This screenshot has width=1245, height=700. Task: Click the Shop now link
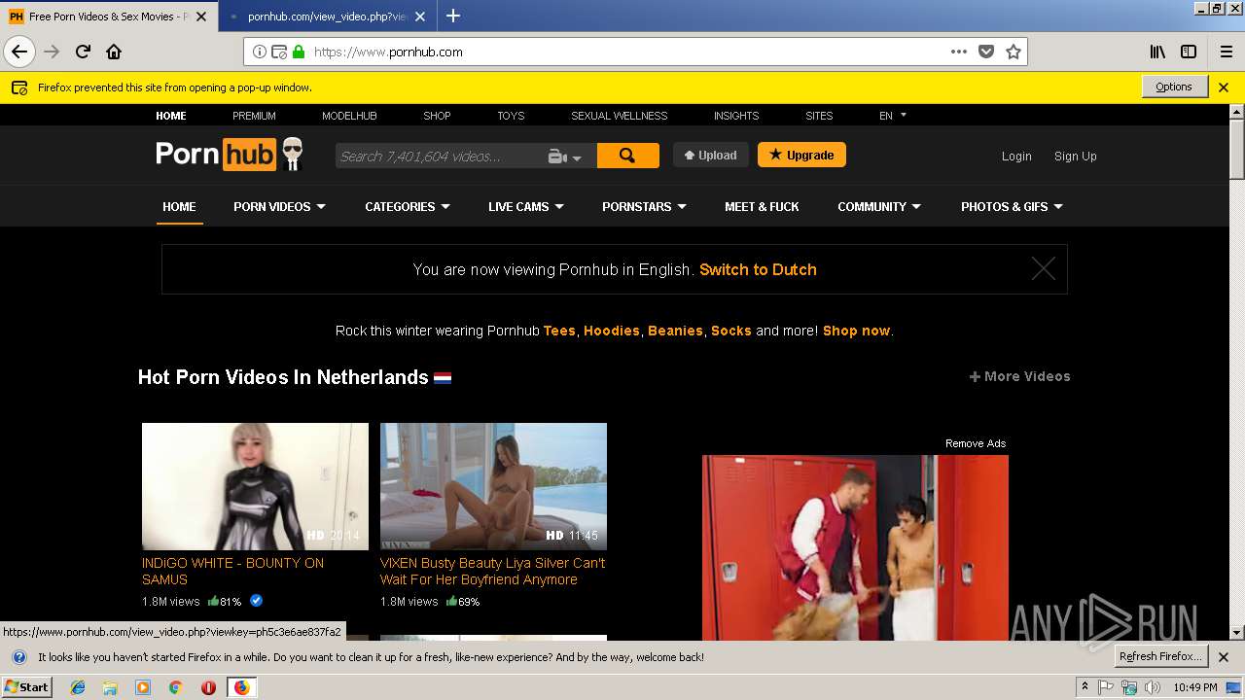tap(856, 331)
